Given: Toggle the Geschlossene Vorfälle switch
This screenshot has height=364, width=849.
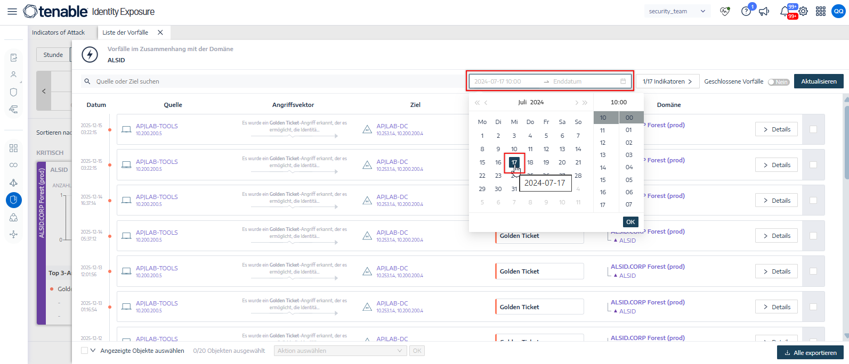Looking at the screenshot, I should (x=779, y=82).
